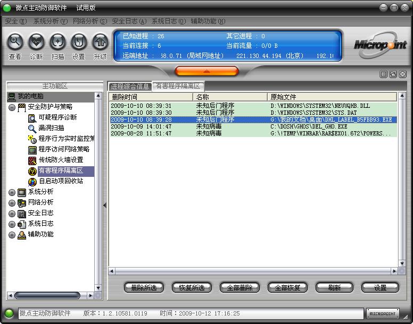
Task: Start a scan with 扫描 icon
Action: pos(57,42)
